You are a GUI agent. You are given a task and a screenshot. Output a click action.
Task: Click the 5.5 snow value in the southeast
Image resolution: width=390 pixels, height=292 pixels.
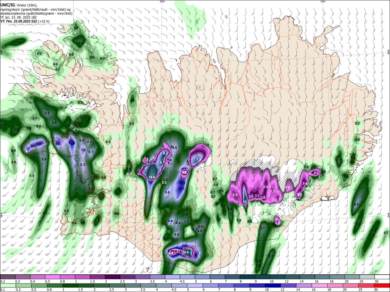pos(299,194)
